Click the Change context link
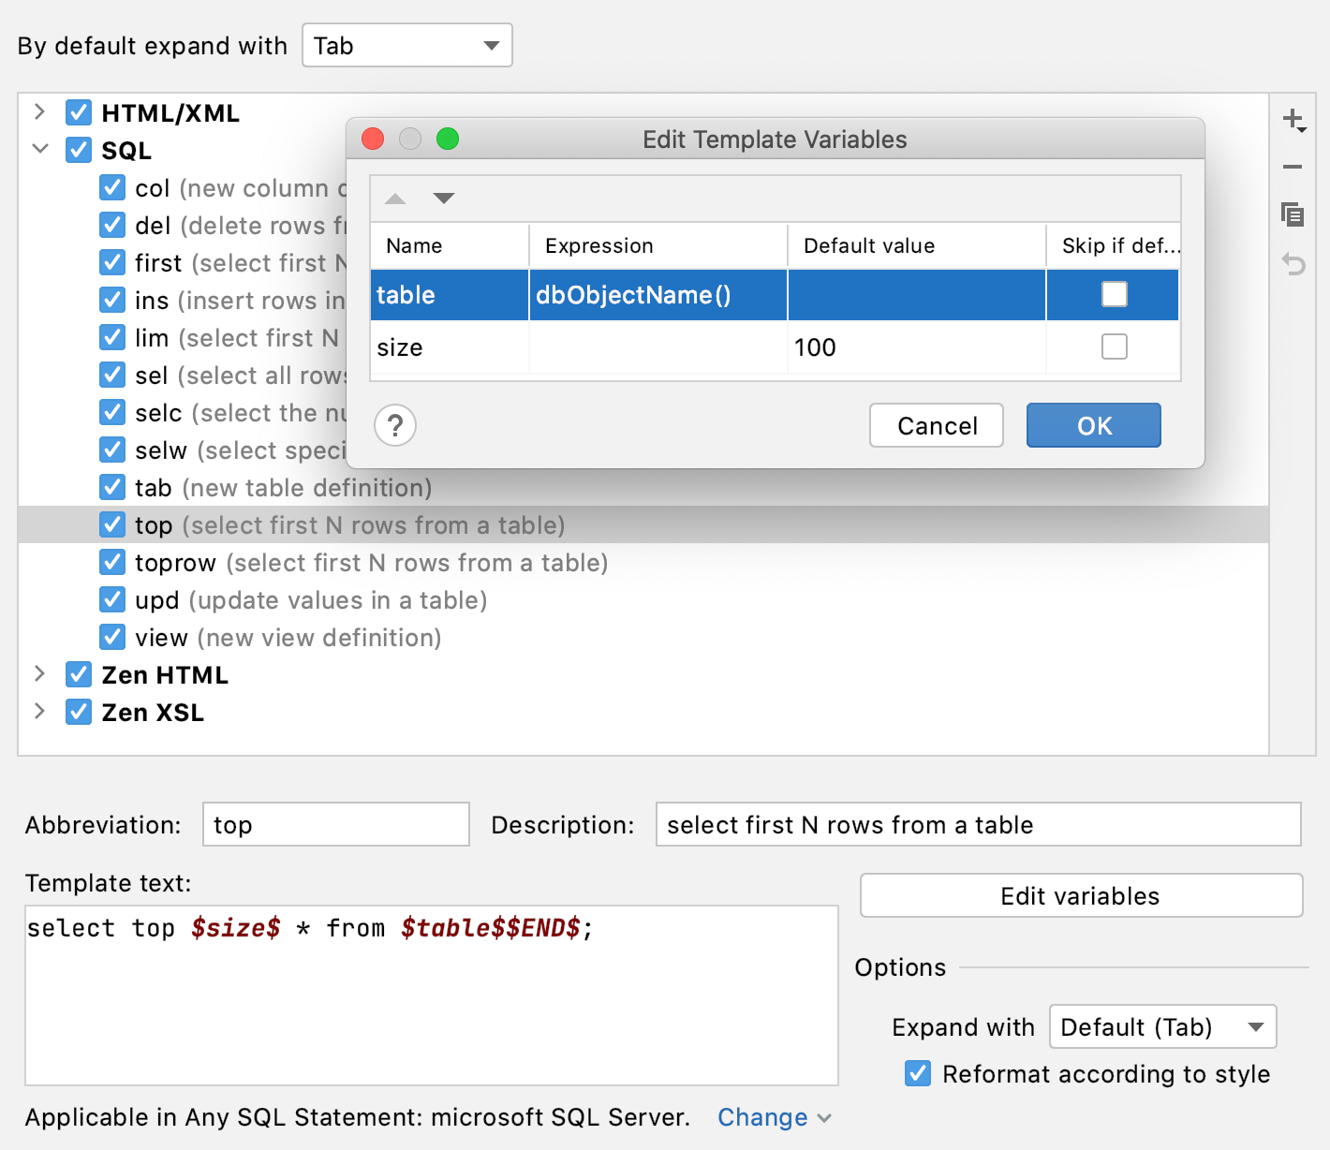The image size is (1330, 1150). click(x=762, y=1116)
